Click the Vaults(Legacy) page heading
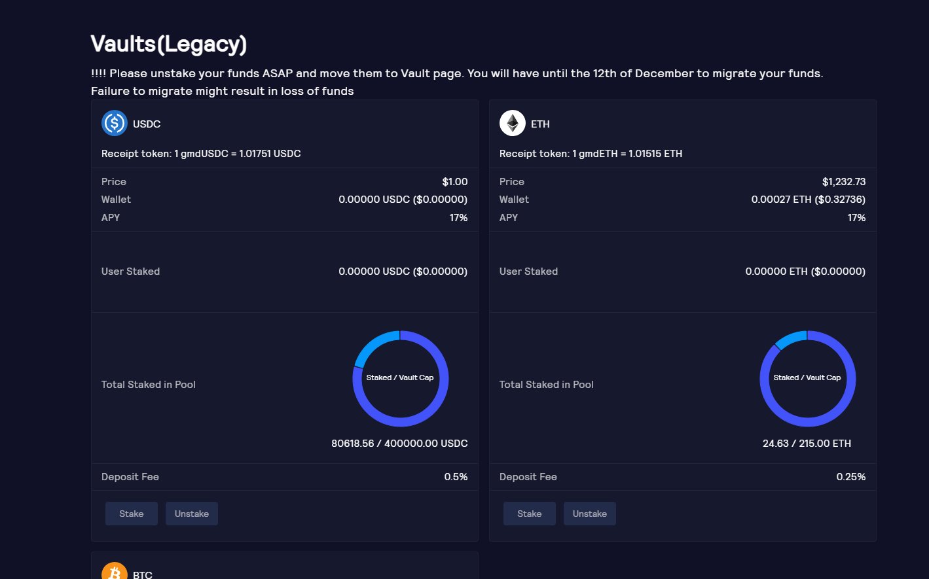The width and height of the screenshot is (929, 579). [x=169, y=44]
